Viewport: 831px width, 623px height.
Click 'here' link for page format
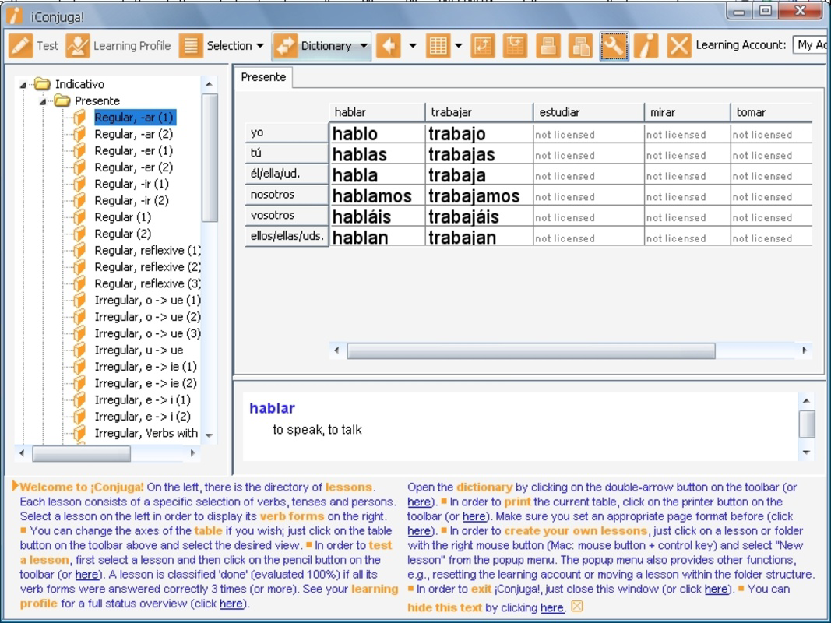419,531
